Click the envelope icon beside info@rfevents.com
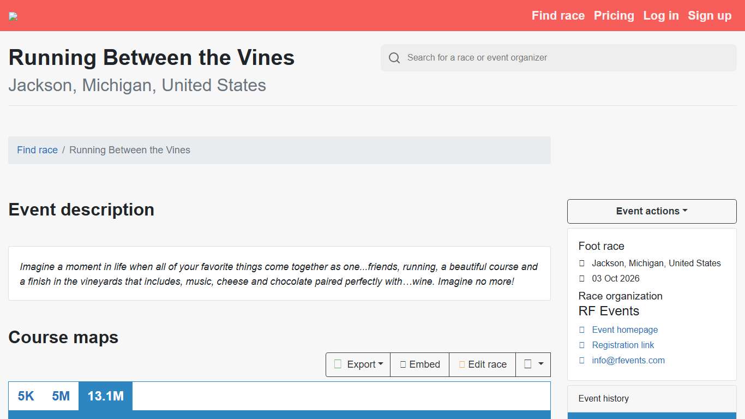This screenshot has width=745, height=419. [x=582, y=360]
